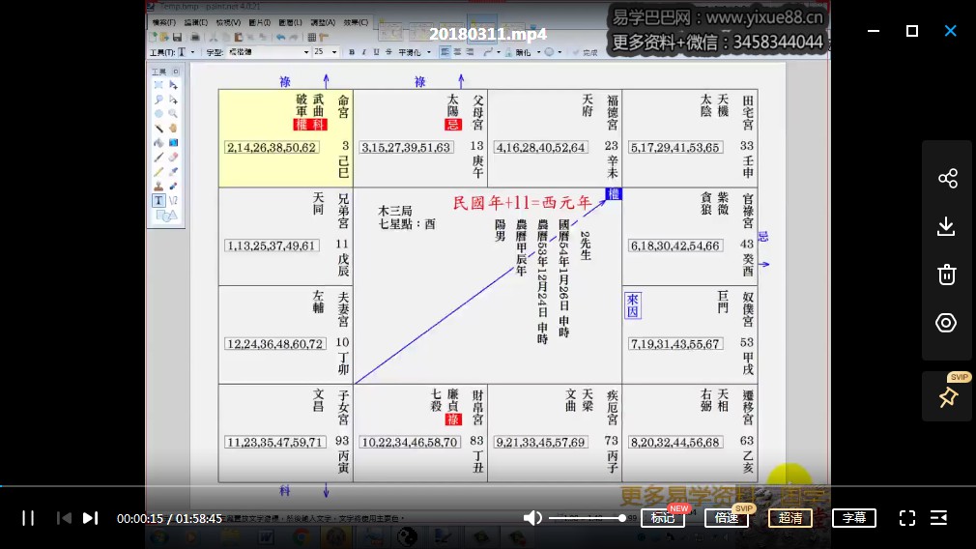Open the 效果(C) menu in paint.net
976x549 pixels.
[x=355, y=22]
